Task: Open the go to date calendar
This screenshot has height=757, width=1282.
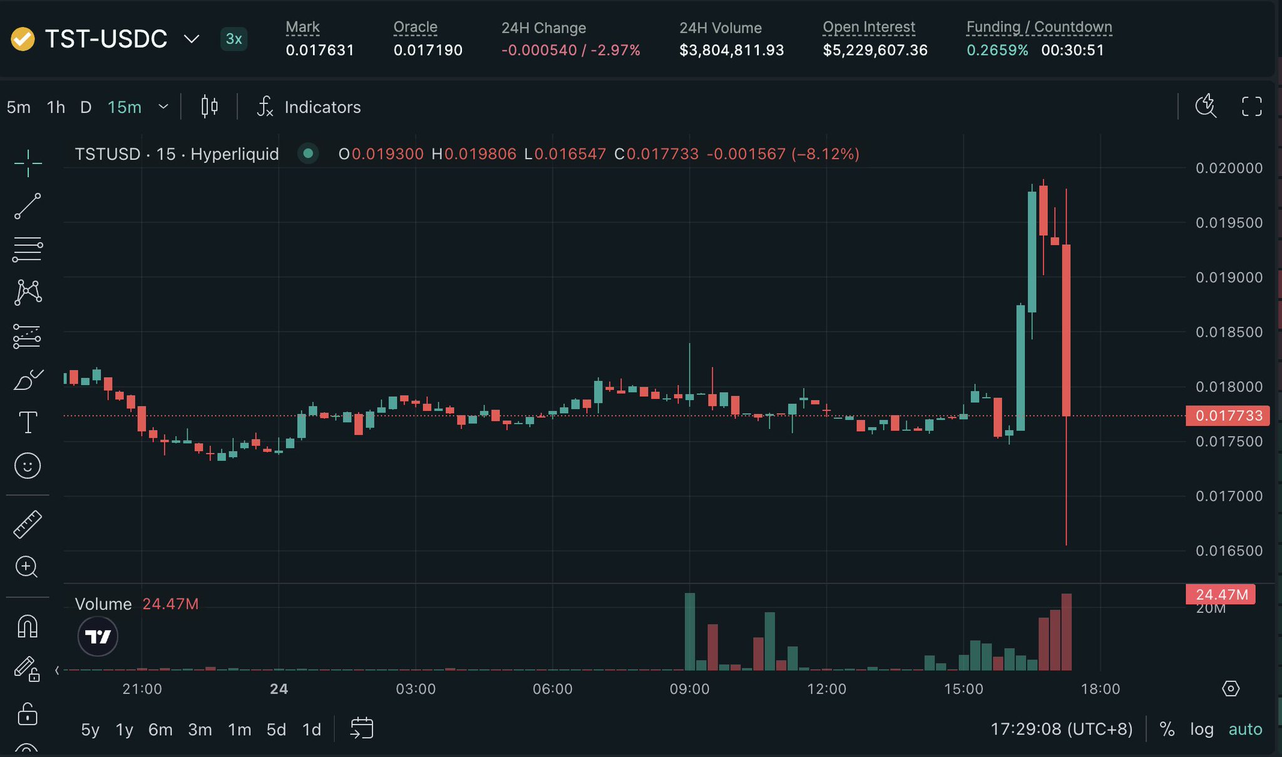Action: tap(362, 729)
